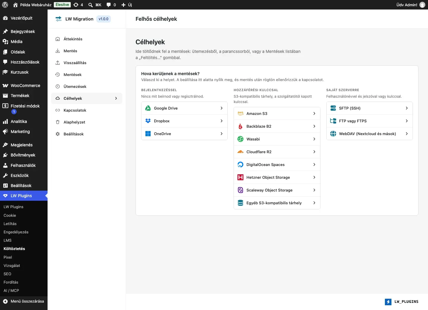428x310 pixels.
Task: Collapse menu with Menü összezárása
Action: (24, 301)
